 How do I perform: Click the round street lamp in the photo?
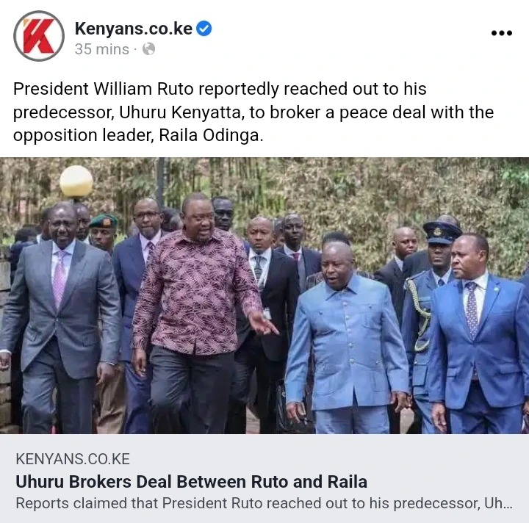coord(76,181)
